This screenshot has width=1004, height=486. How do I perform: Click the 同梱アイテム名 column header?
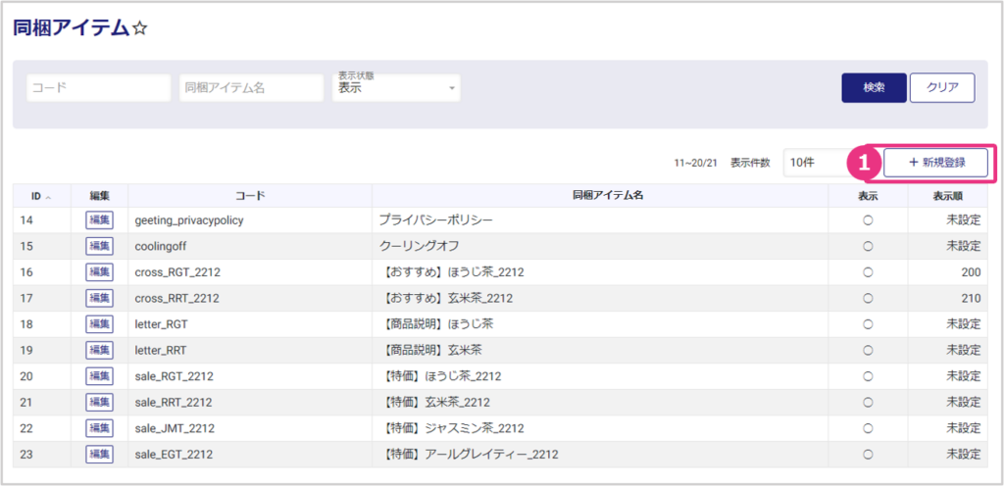(607, 196)
